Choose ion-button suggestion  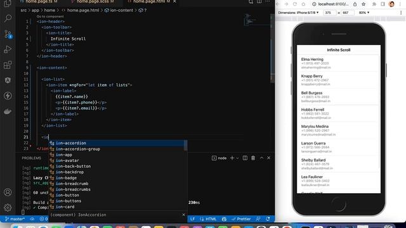[119, 195]
